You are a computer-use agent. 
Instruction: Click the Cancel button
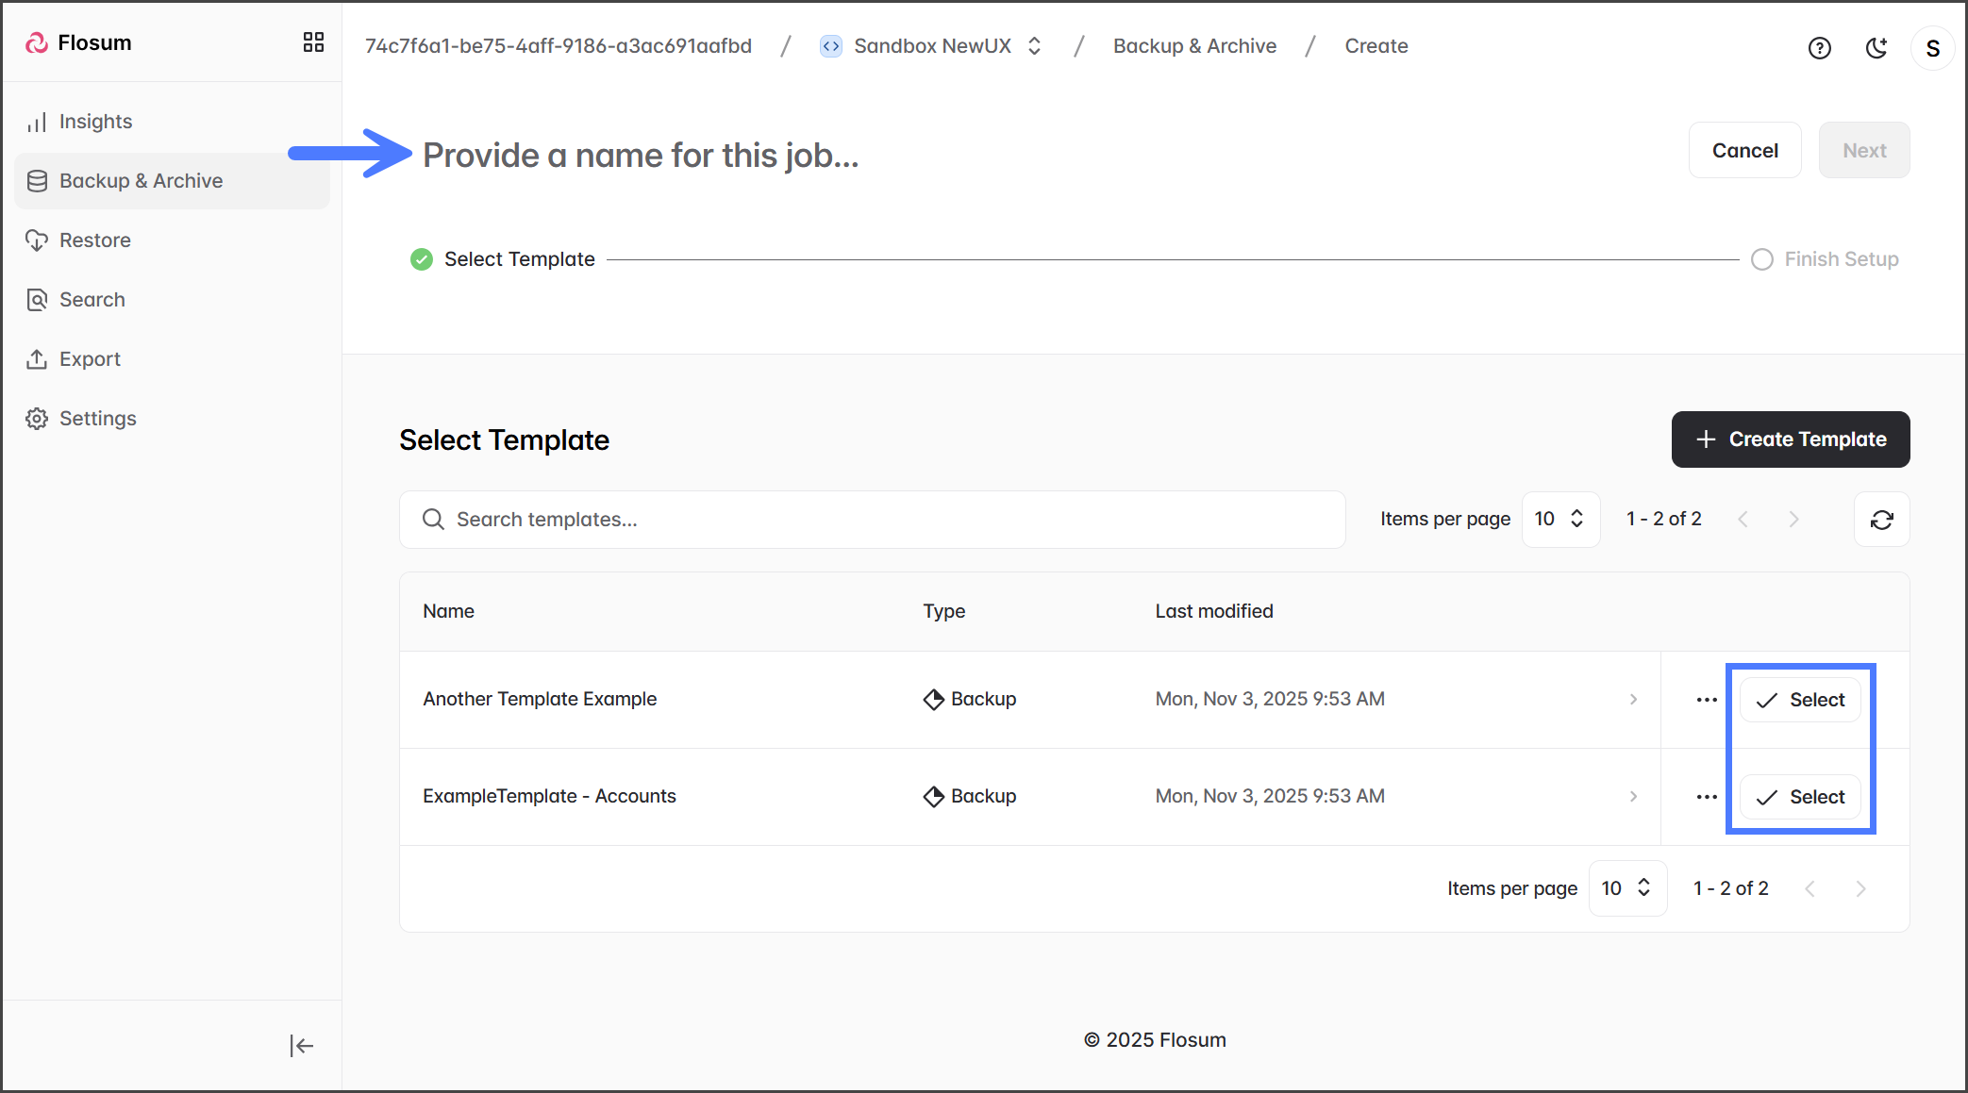1744,151
